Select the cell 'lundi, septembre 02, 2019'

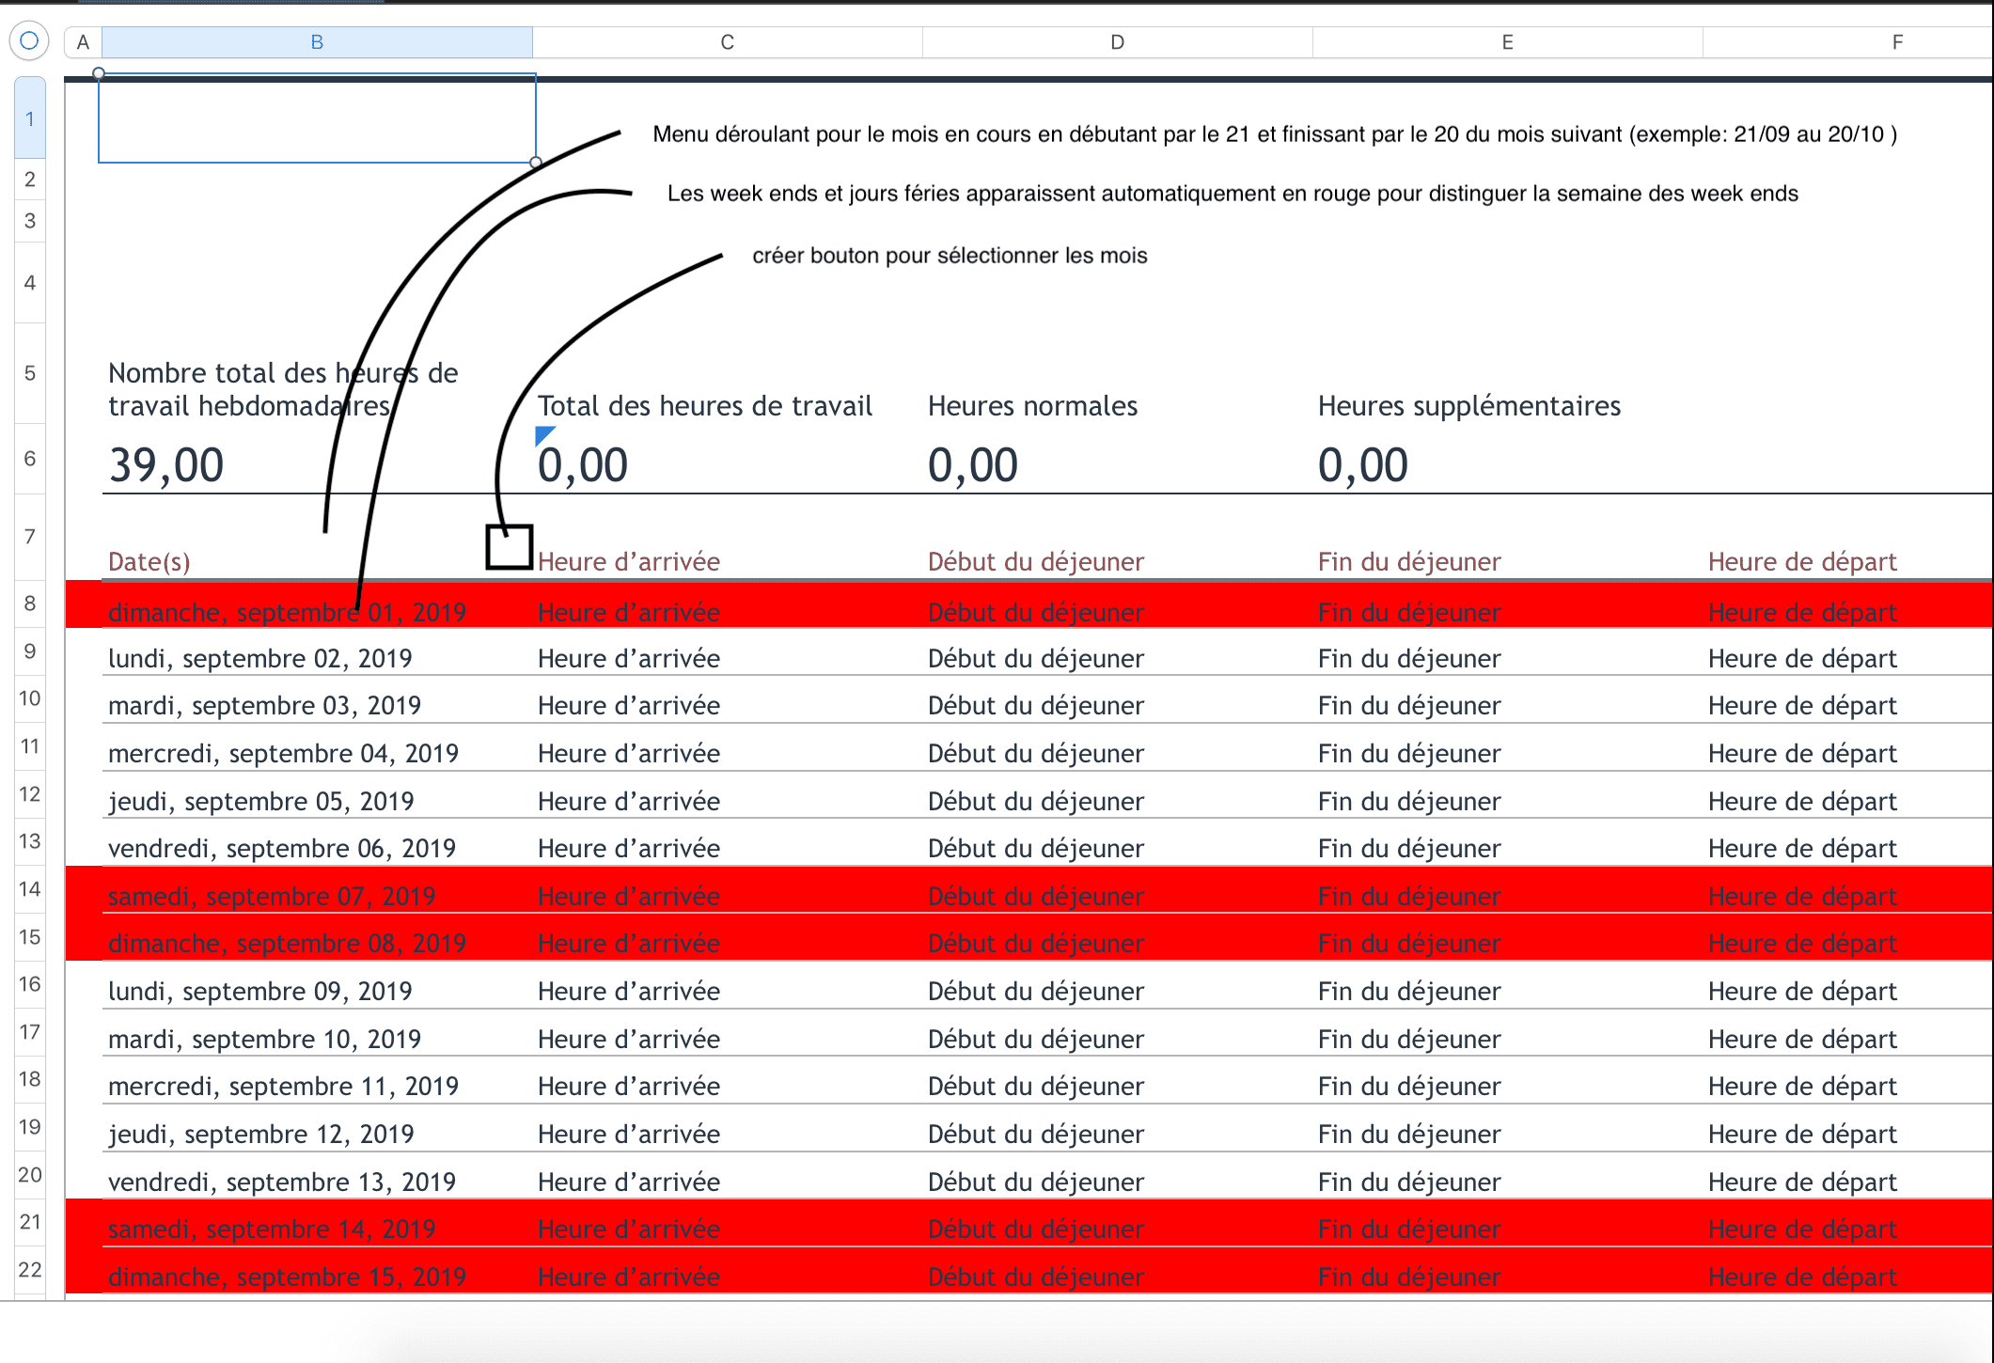pyautogui.click(x=260, y=658)
